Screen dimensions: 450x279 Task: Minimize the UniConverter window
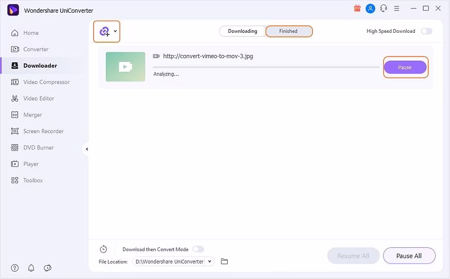click(x=413, y=8)
